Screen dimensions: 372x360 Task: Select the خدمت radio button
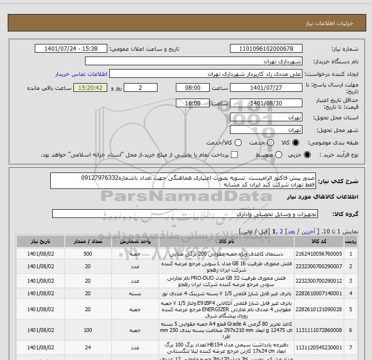point(271,143)
